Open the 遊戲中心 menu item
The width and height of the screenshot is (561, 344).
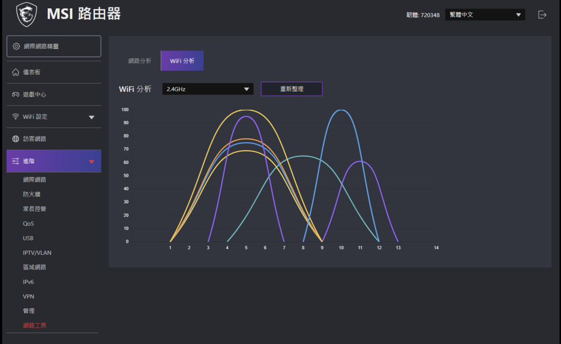click(x=54, y=94)
